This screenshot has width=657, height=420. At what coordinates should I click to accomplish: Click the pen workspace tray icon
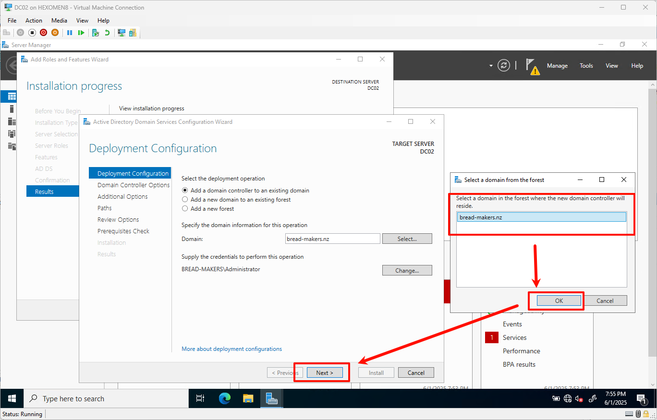593,398
